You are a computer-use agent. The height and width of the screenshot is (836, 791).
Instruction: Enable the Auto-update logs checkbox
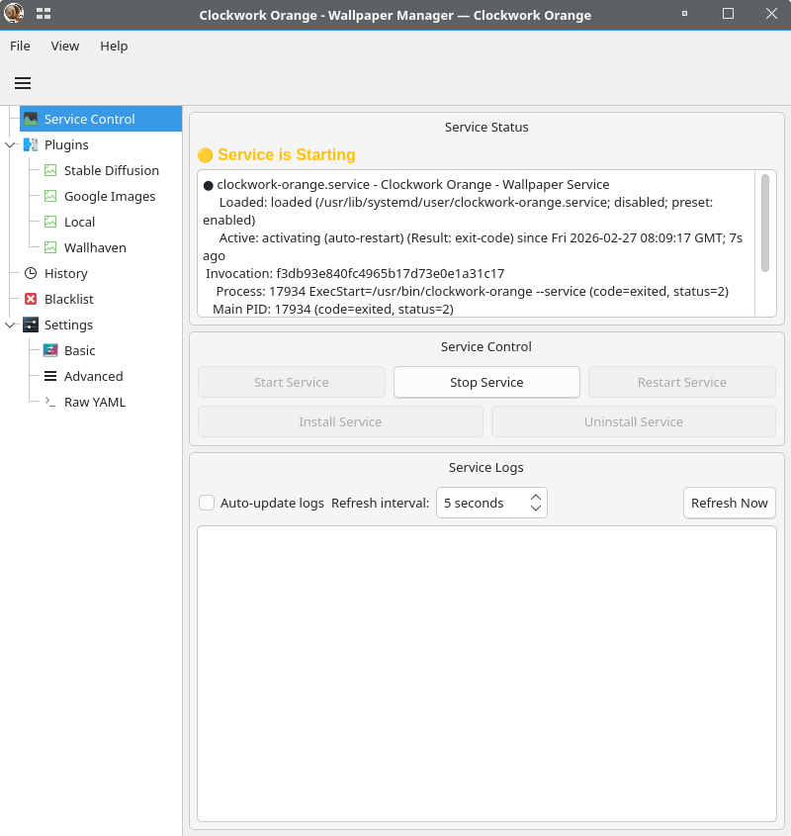point(207,503)
